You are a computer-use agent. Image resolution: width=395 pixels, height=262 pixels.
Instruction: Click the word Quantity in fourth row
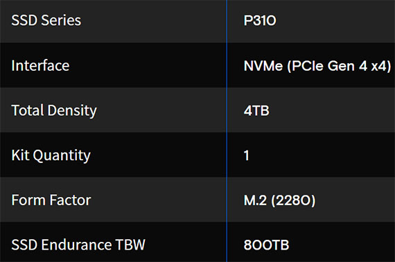[x=62, y=156]
